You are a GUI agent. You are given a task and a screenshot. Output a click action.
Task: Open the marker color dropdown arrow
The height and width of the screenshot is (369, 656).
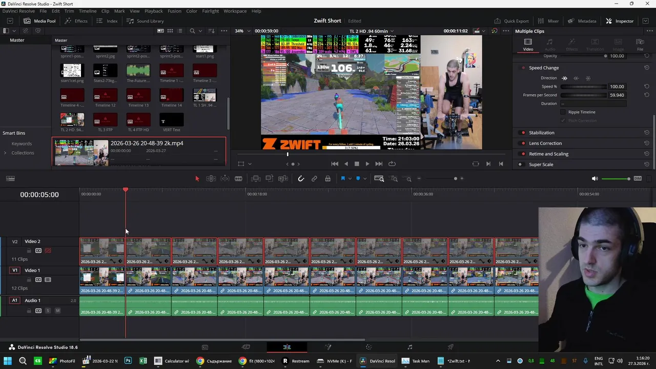click(x=364, y=178)
